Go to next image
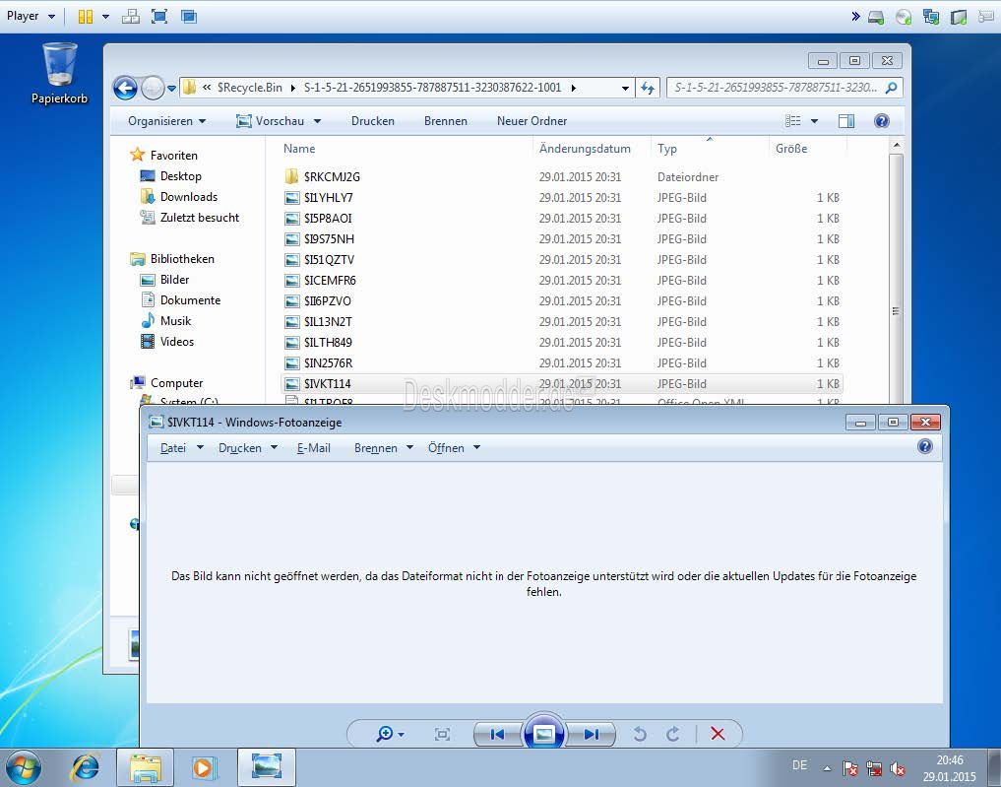This screenshot has height=787, width=1001. [592, 735]
